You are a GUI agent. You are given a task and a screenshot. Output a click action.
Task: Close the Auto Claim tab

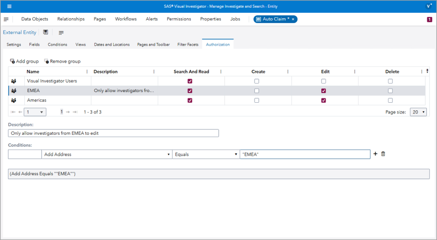293,19
